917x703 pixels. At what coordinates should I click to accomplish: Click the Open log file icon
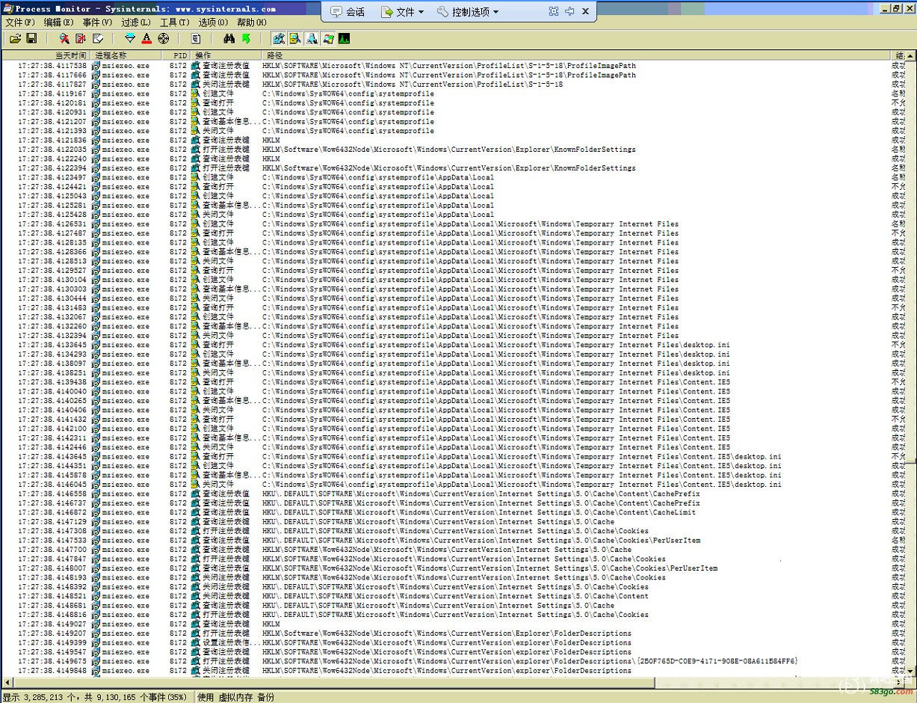(x=15, y=39)
